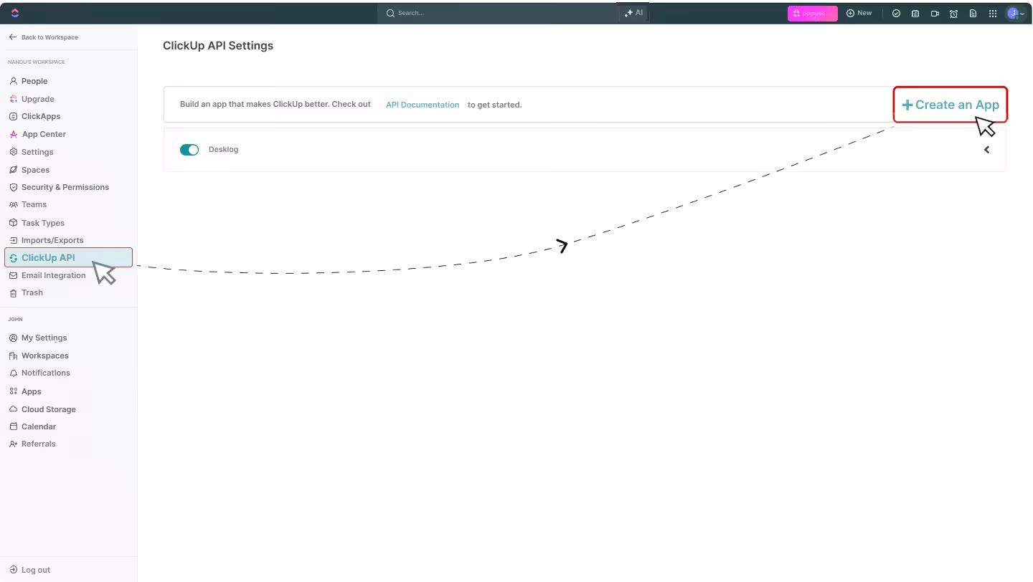
Task: Open the New item menu
Action: pyautogui.click(x=859, y=13)
